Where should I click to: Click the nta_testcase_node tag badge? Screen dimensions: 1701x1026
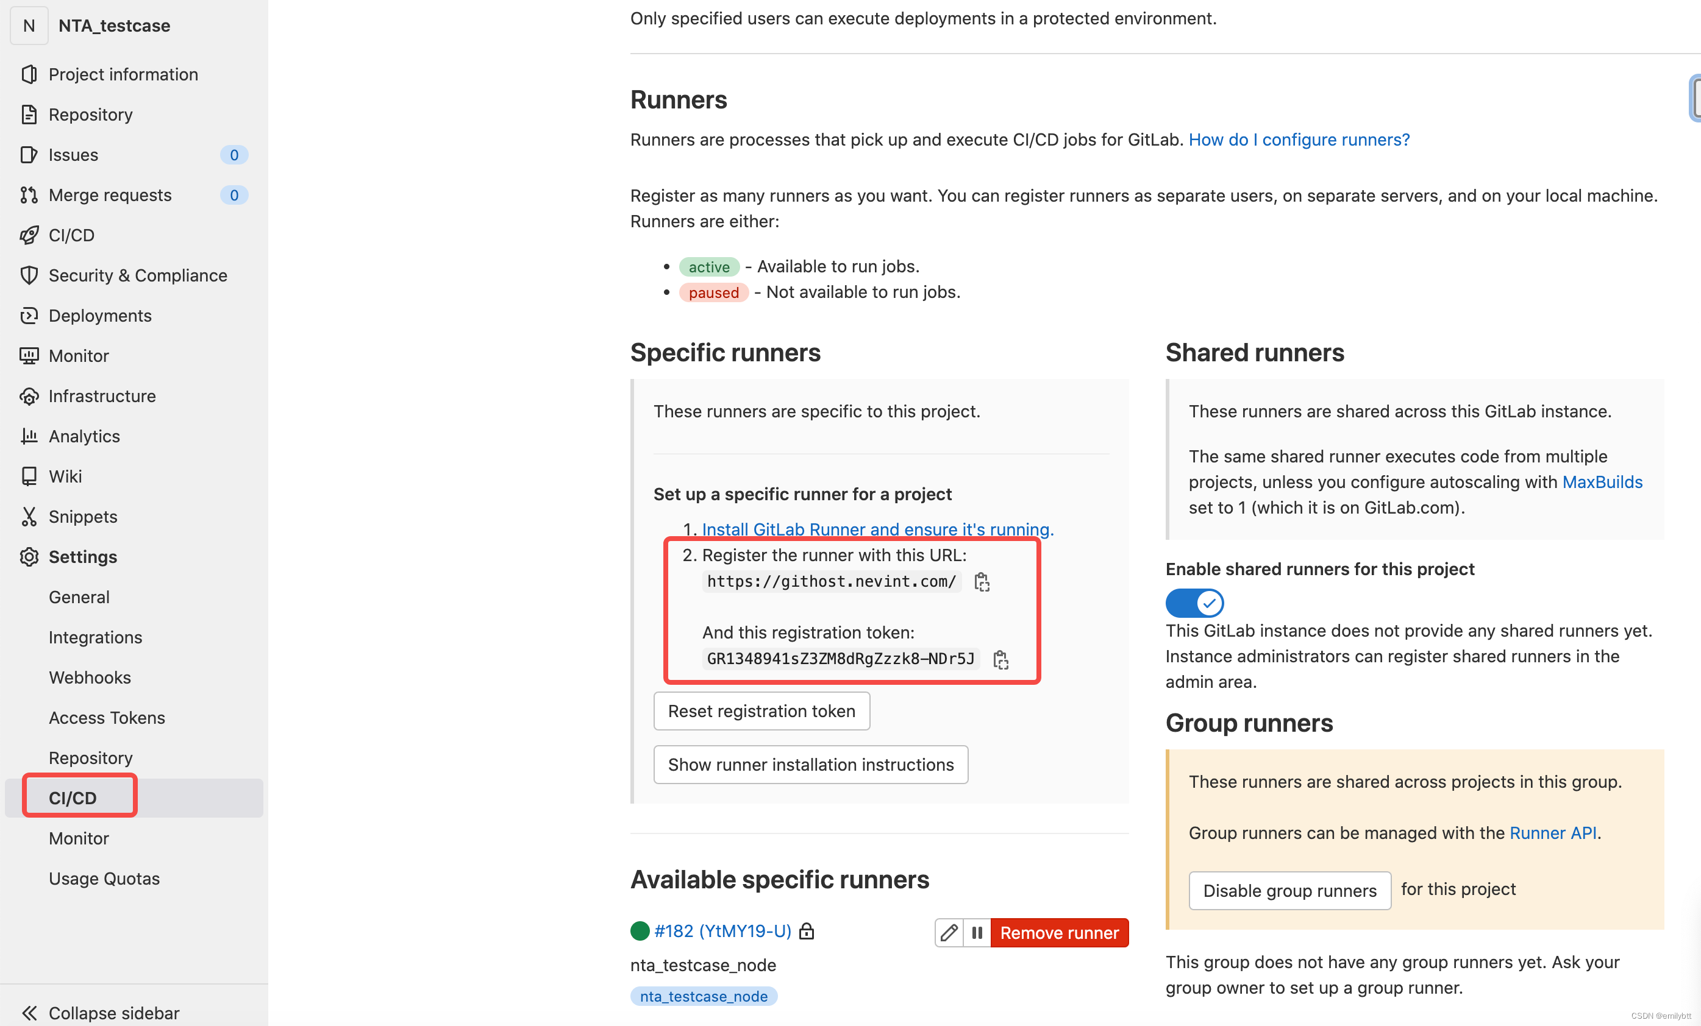pyautogui.click(x=704, y=996)
